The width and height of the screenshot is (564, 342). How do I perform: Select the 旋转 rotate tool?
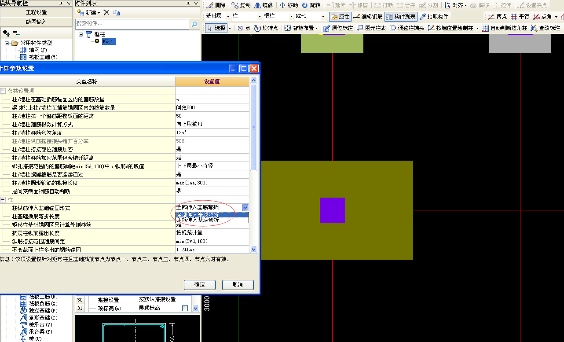[x=311, y=5]
